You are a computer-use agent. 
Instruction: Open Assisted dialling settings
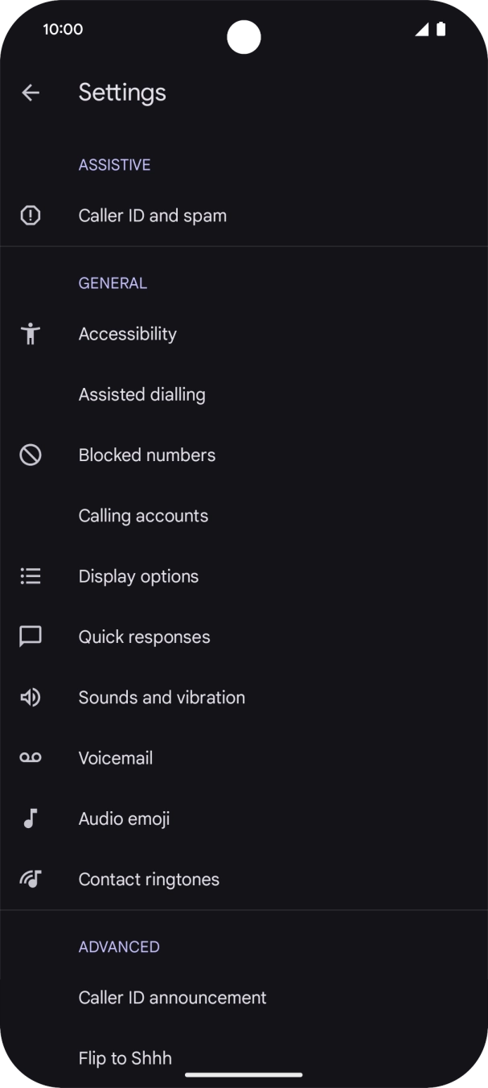(x=141, y=394)
